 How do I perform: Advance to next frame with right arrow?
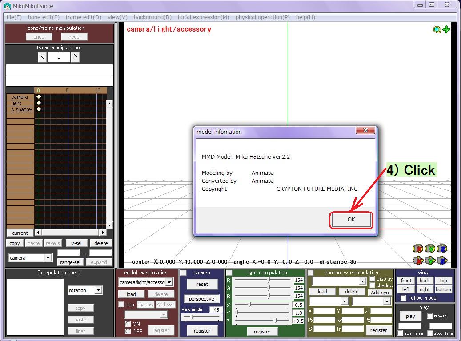(x=75, y=57)
